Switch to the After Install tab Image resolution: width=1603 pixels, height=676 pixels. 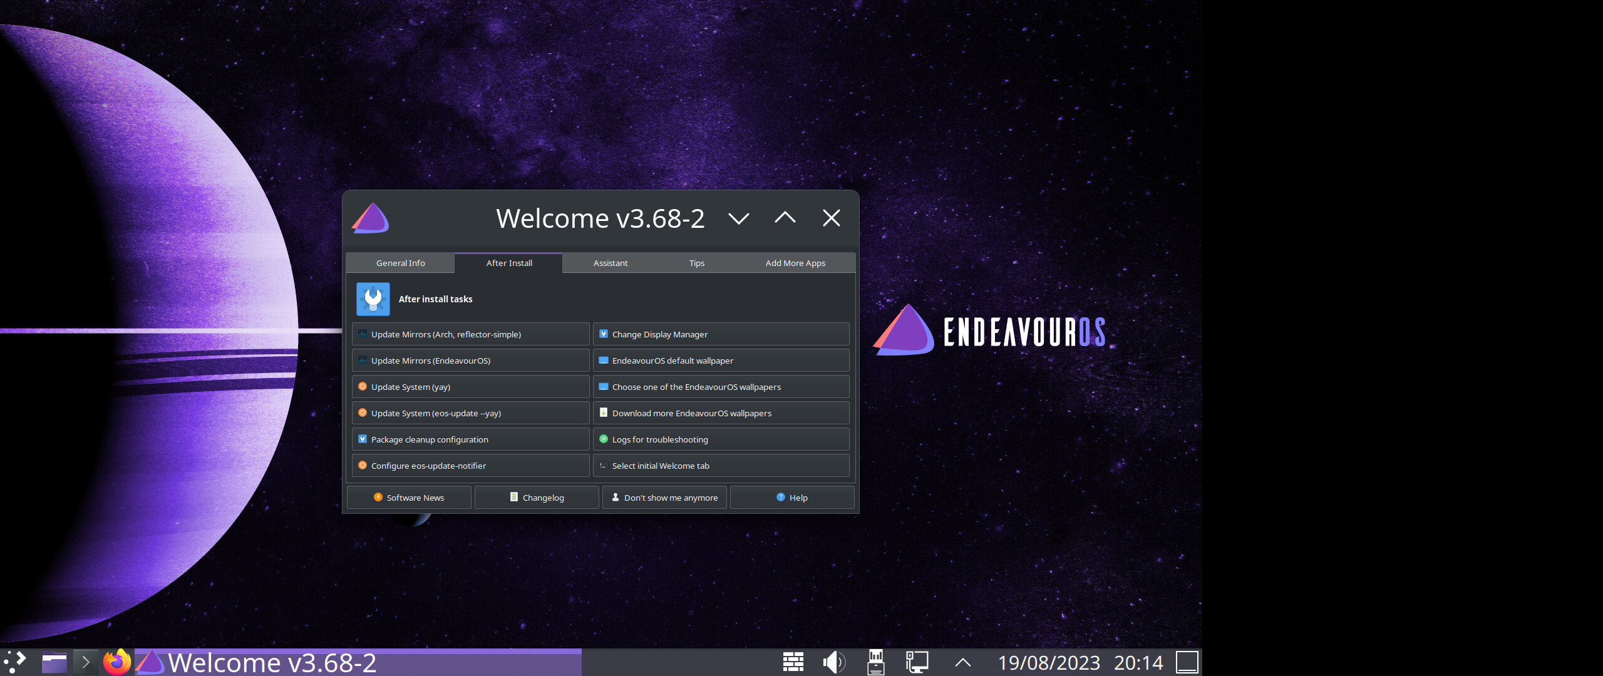[508, 263]
